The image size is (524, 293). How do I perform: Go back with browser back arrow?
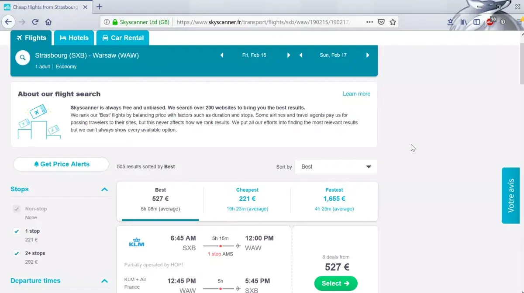click(x=8, y=22)
